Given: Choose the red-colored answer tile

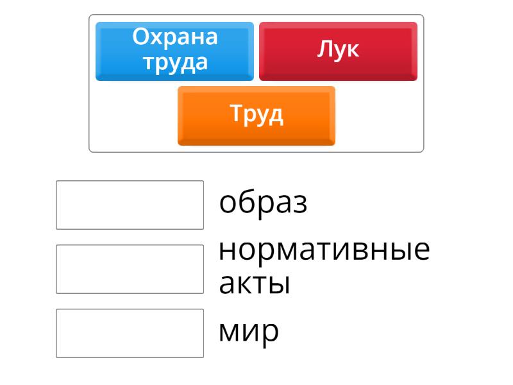Looking at the screenshot, I should pos(338,51).
